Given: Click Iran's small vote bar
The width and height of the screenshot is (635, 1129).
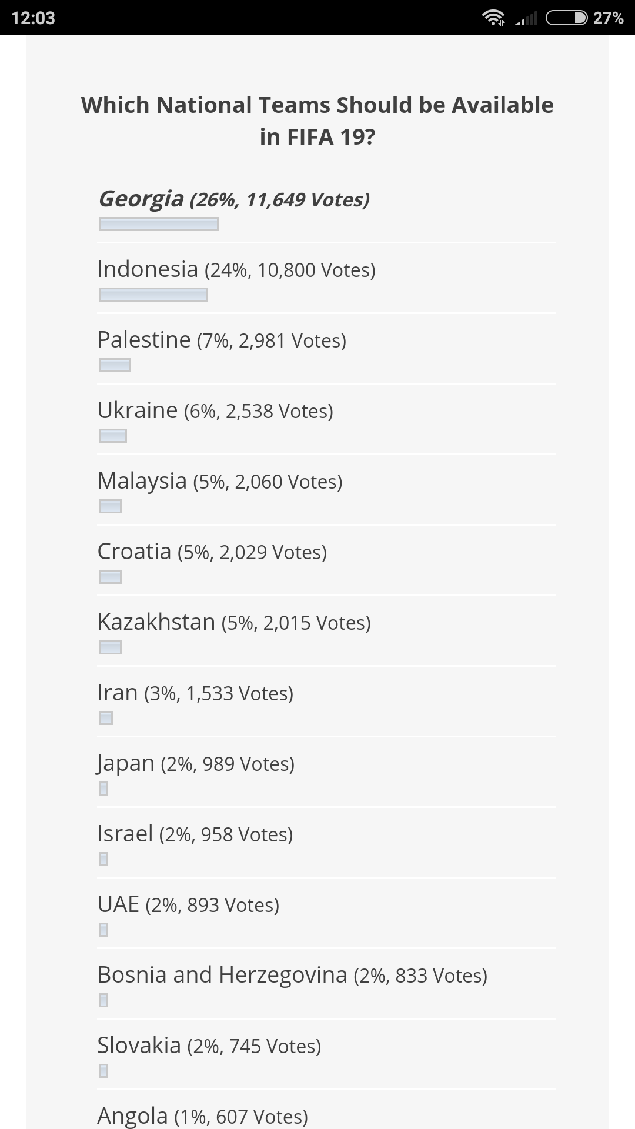Looking at the screenshot, I should click(x=106, y=718).
